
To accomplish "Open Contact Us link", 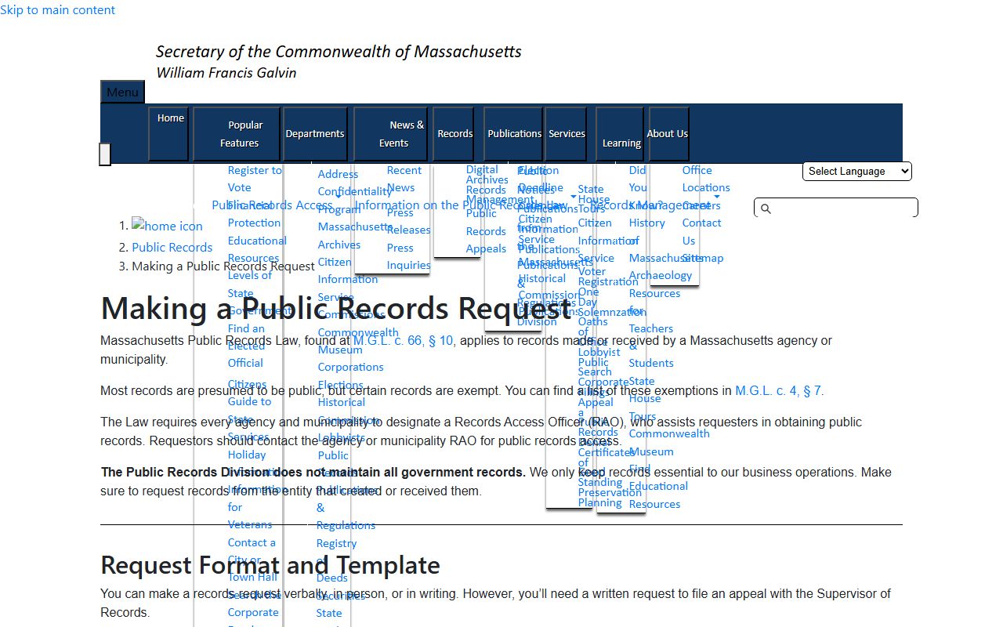I will (x=701, y=231).
